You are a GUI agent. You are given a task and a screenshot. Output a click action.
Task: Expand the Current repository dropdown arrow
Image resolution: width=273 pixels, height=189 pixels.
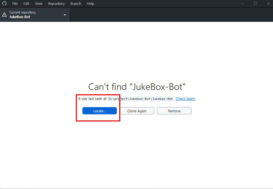click(65, 15)
